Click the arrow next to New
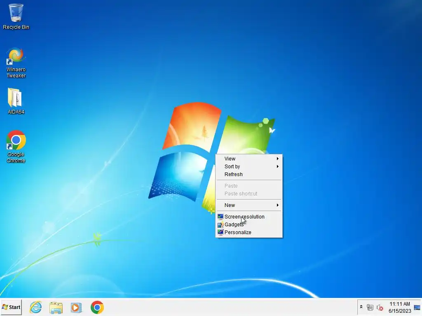 pos(277,205)
